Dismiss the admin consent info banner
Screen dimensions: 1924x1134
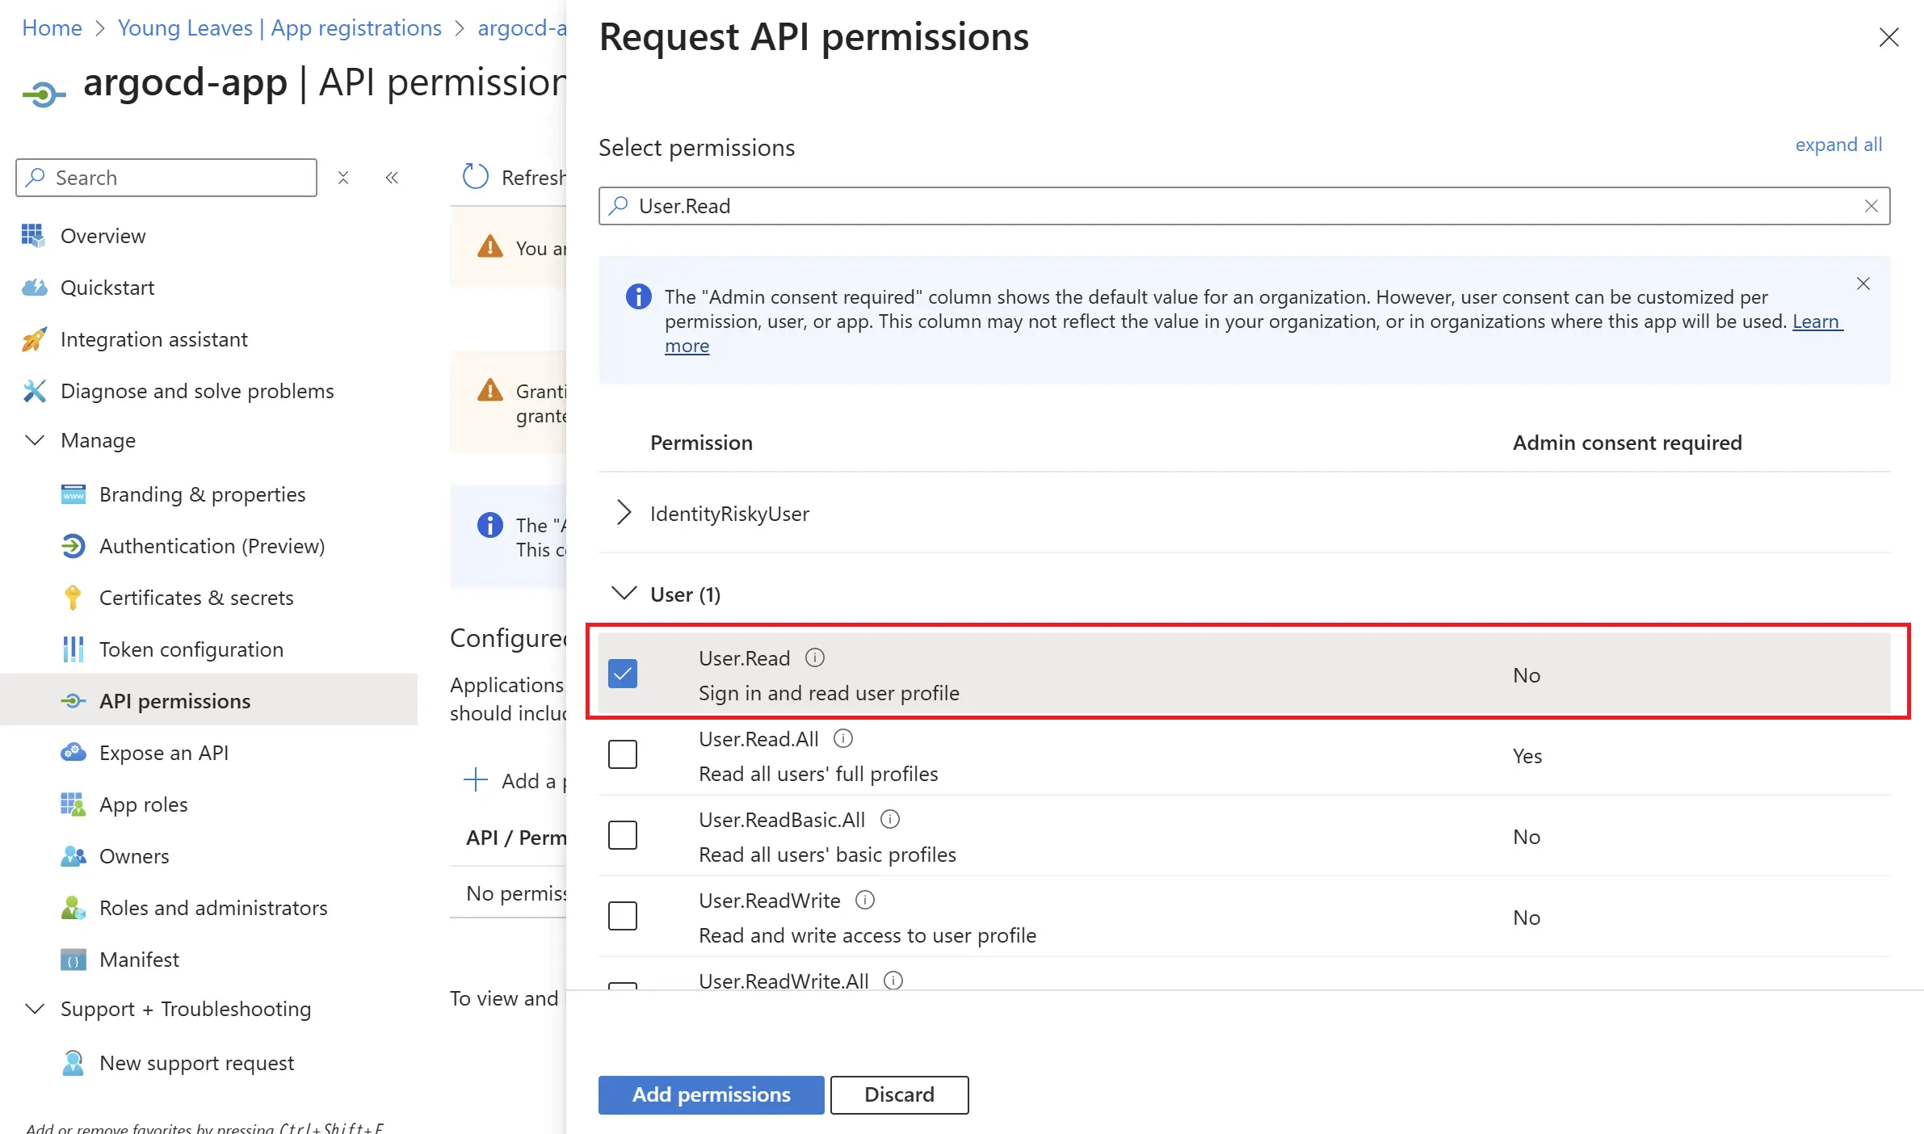point(1863,283)
